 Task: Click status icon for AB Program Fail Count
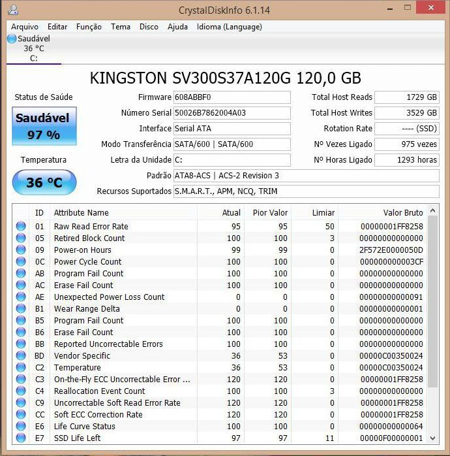click(21, 273)
